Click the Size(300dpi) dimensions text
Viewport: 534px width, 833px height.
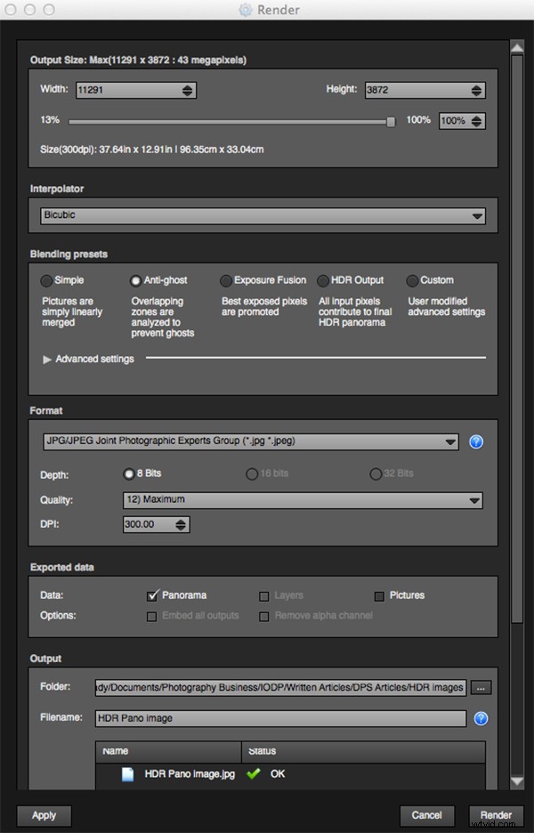pos(152,150)
